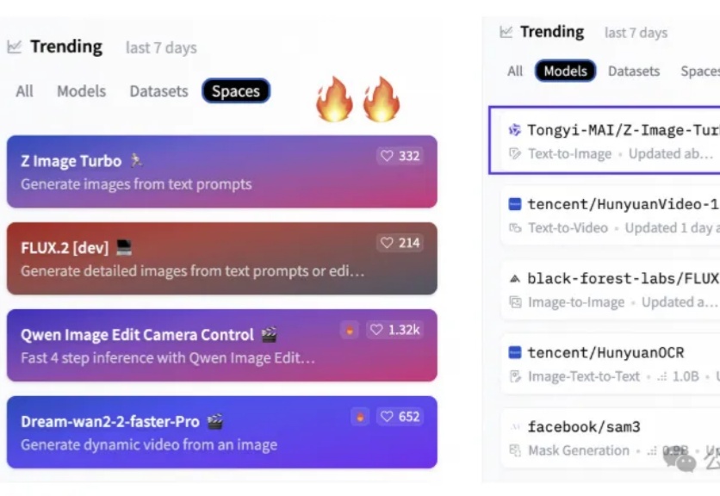This screenshot has width=720, height=496.
Task: Switch to Models filter in left panel
Action: [81, 91]
